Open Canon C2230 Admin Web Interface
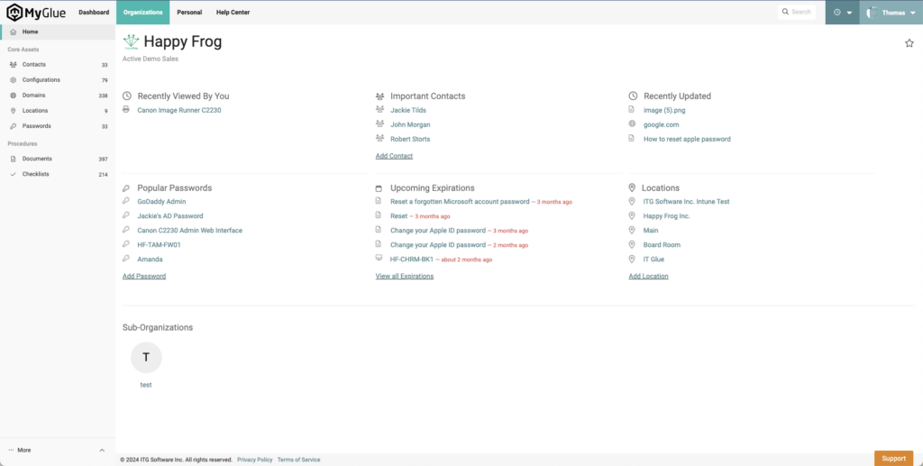Viewport: 923px width, 466px height. 189,231
